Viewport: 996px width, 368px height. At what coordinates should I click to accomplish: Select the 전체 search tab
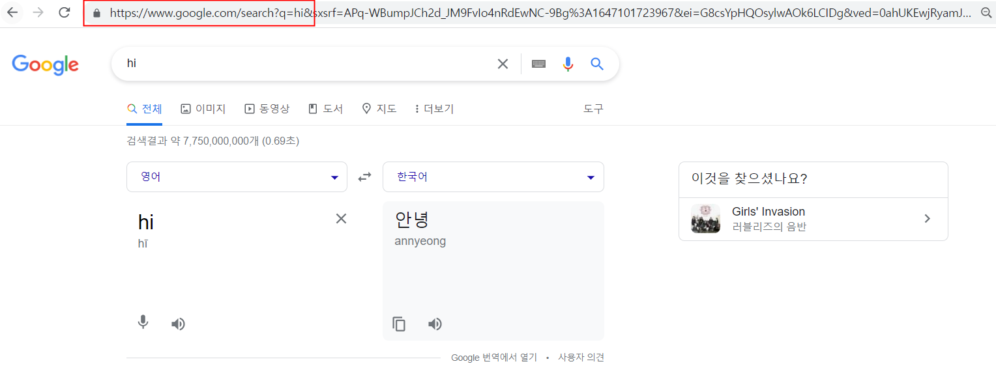pos(144,109)
